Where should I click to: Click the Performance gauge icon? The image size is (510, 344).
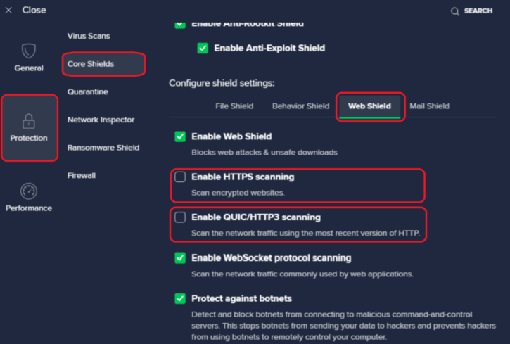pyautogui.click(x=29, y=191)
